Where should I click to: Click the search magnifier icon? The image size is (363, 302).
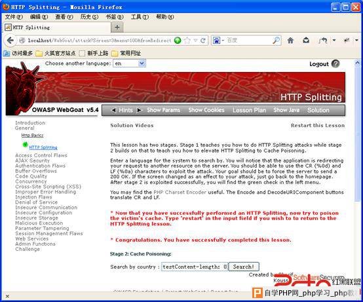(276, 40)
